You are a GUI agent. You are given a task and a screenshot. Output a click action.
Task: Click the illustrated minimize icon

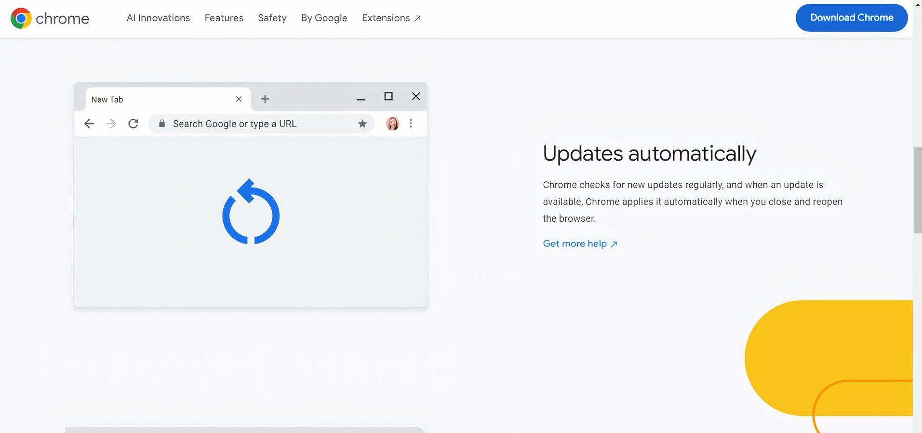point(361,99)
